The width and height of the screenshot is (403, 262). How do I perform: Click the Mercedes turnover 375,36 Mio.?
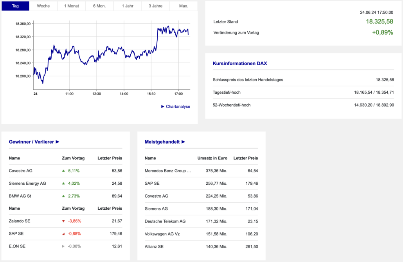pos(216,171)
